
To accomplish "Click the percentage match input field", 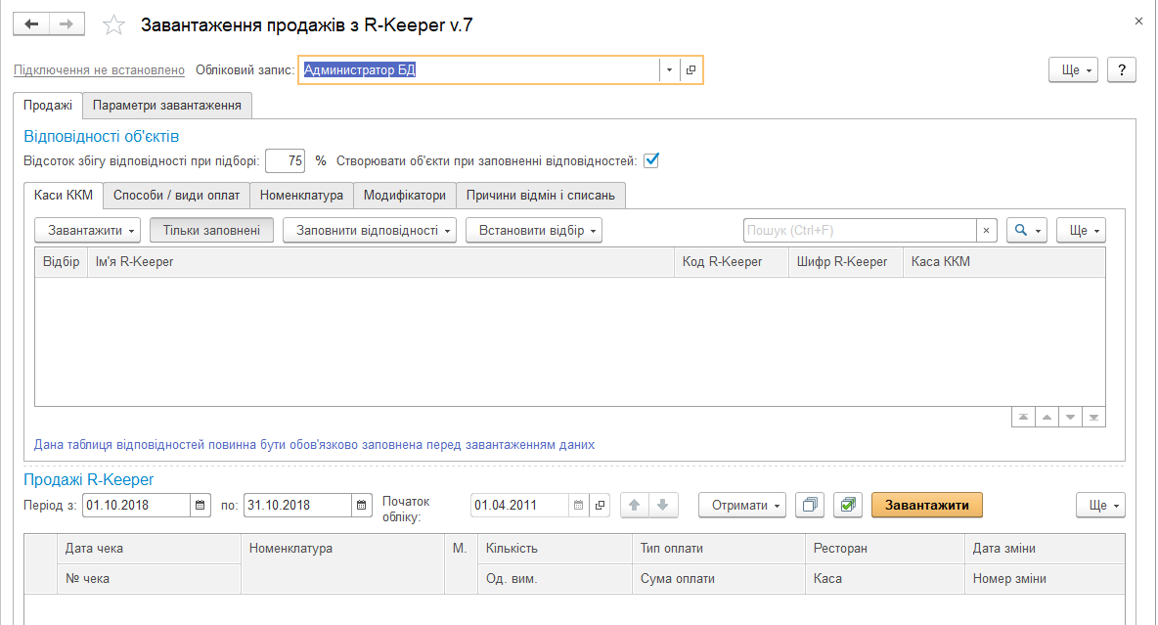I will pyautogui.click(x=285, y=160).
